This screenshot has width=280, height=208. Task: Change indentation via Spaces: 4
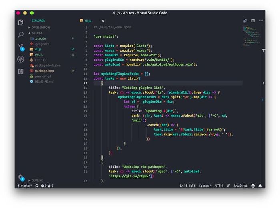click(x=205, y=186)
